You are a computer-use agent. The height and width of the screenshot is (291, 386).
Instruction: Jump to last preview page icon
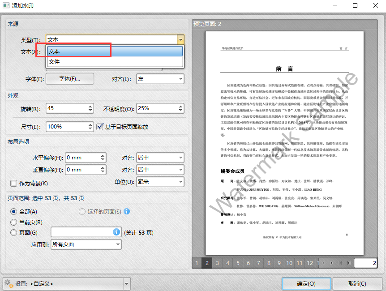point(349,263)
